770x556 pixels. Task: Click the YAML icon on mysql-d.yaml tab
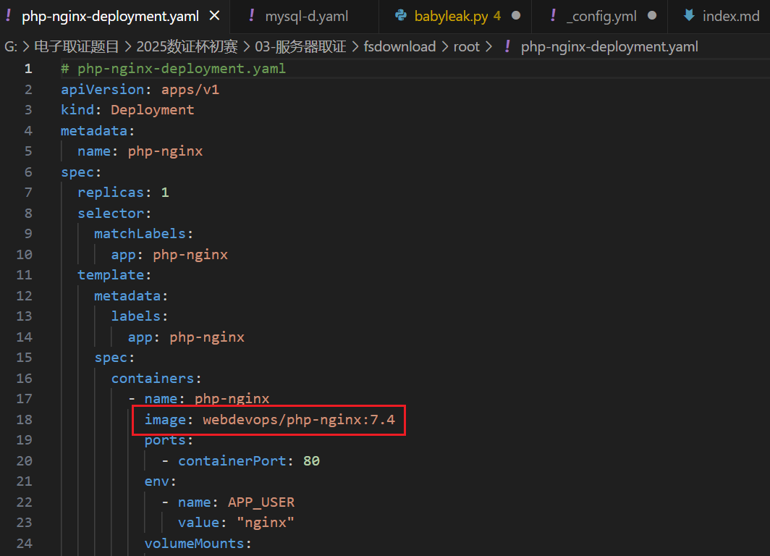click(251, 15)
